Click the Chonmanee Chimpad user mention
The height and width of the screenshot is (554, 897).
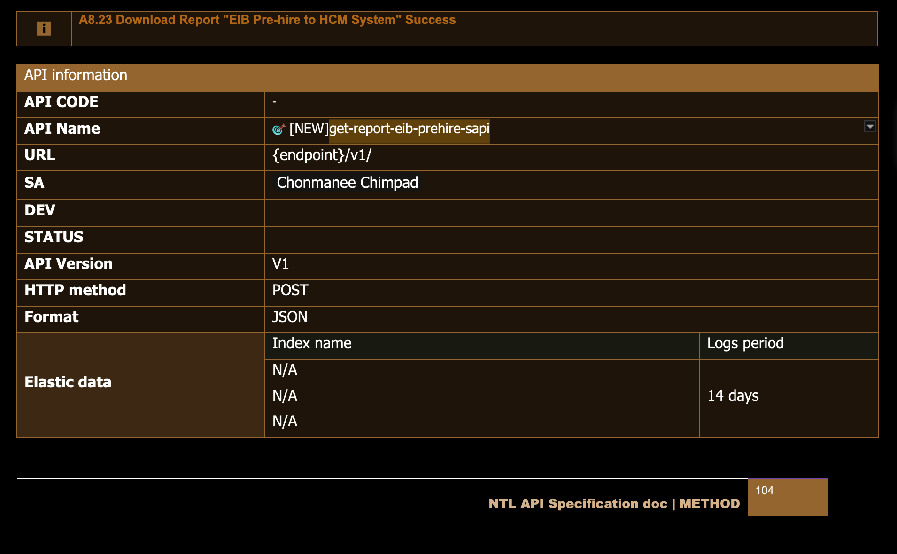[x=347, y=183]
